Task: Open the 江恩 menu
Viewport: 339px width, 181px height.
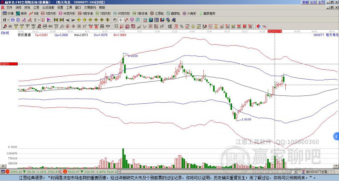Action: [36, 8]
